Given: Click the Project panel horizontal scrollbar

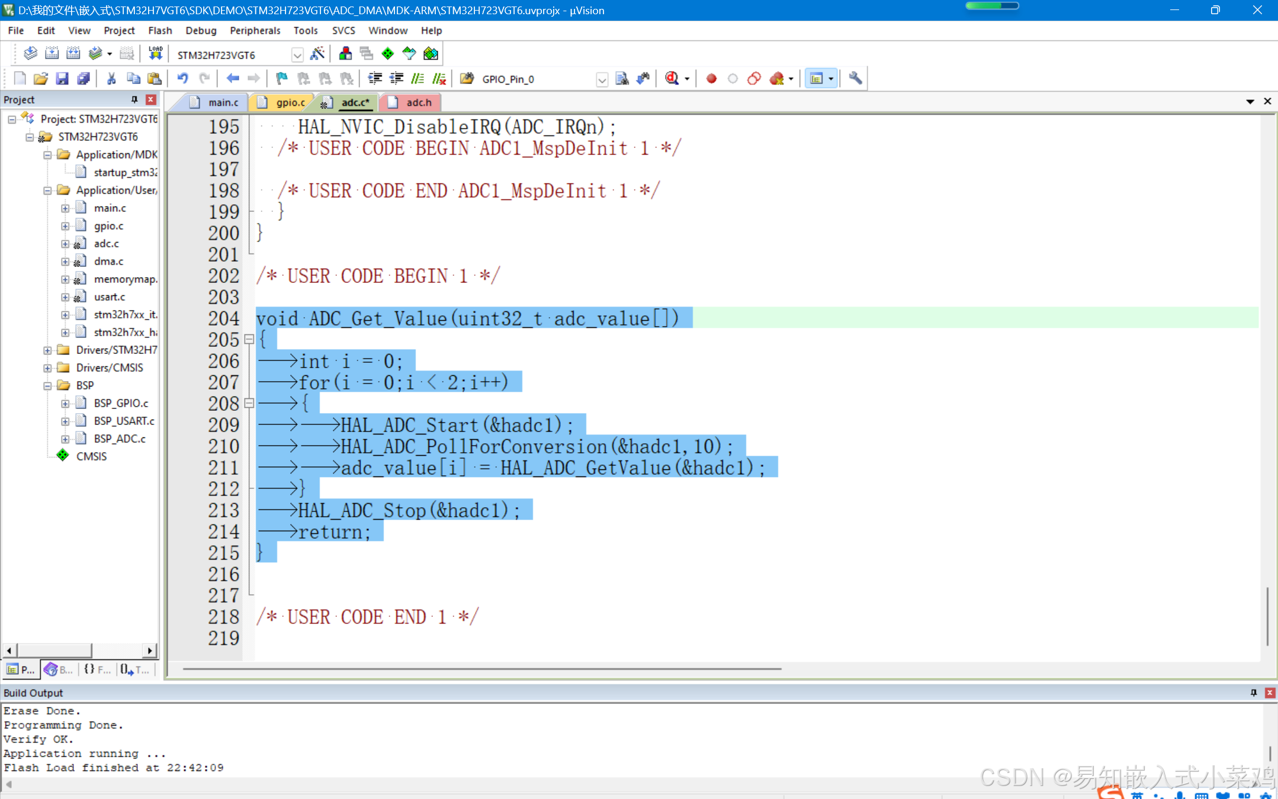Looking at the screenshot, I should (x=53, y=650).
